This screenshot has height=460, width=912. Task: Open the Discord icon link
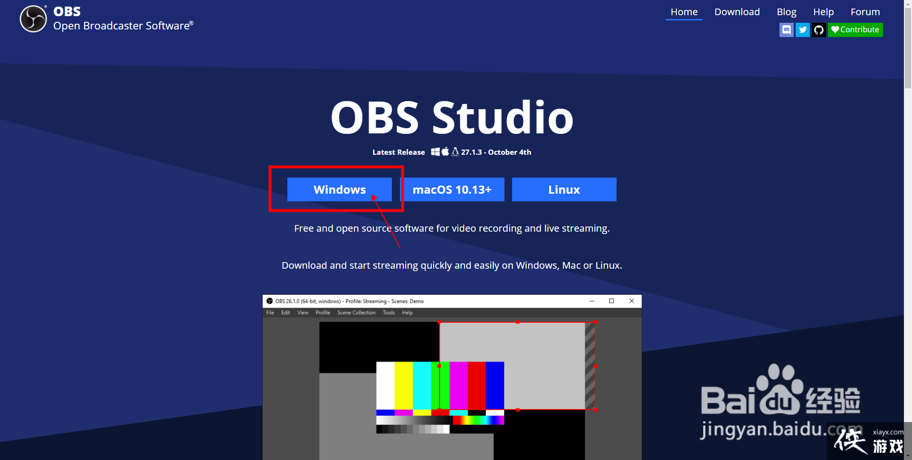click(x=787, y=30)
